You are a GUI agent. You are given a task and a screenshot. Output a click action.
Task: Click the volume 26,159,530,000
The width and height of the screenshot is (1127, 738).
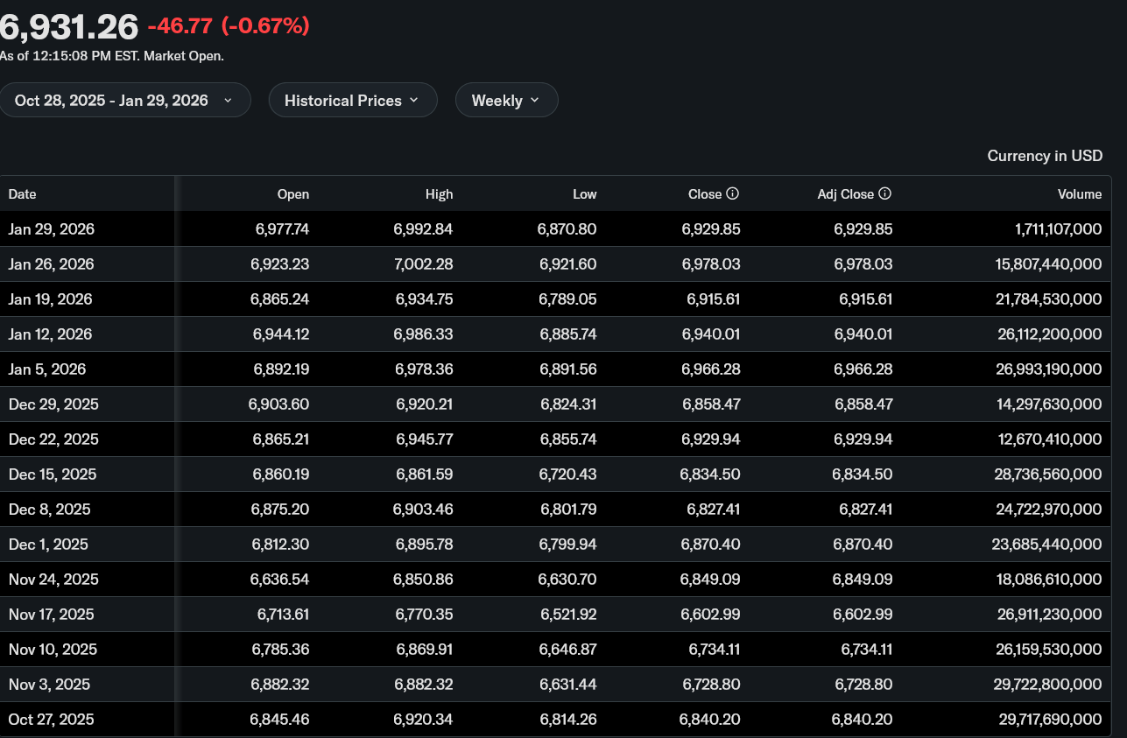(x=1050, y=650)
